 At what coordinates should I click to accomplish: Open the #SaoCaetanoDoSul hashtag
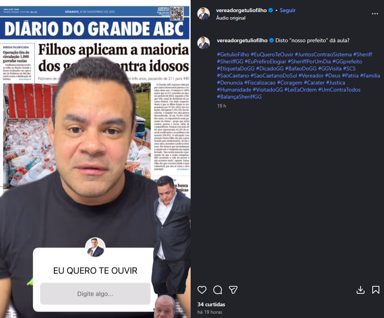click(x=273, y=75)
